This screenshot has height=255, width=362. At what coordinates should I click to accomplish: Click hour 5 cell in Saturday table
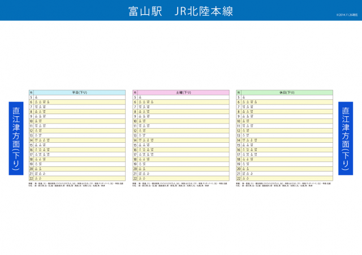coord(135,97)
